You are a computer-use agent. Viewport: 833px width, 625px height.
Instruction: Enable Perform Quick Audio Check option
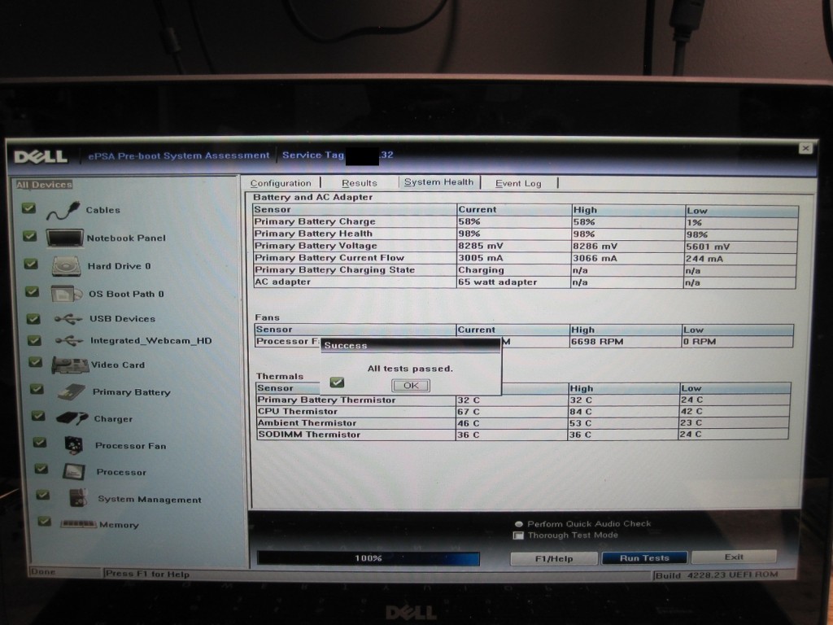pos(518,524)
